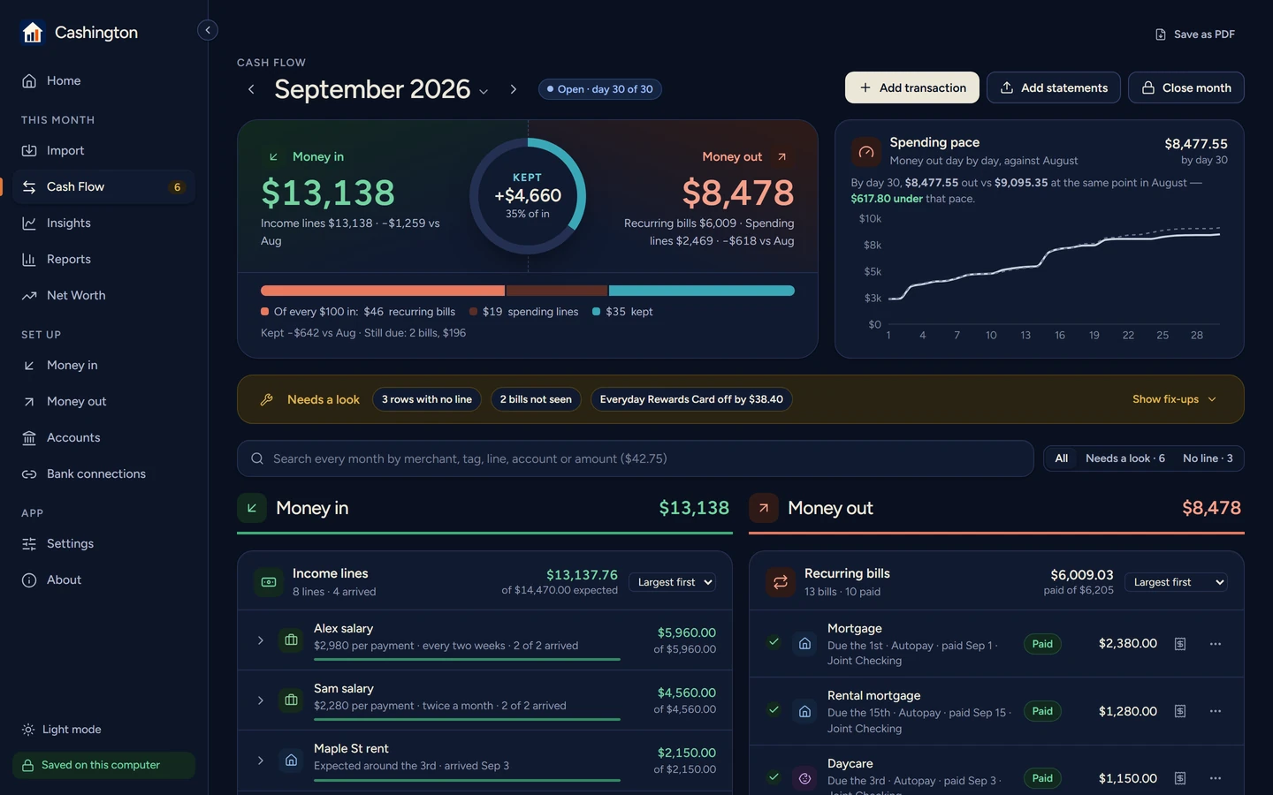Screen dimensions: 1273x795
Task: Open Insights in the sidebar
Action: pyautogui.click(x=103, y=223)
